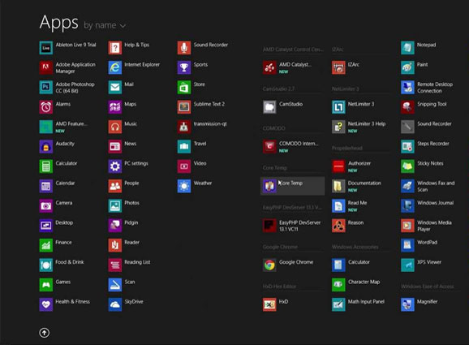Launch the Pidgin icon
Screen dimensions: 469x345
(x=115, y=226)
